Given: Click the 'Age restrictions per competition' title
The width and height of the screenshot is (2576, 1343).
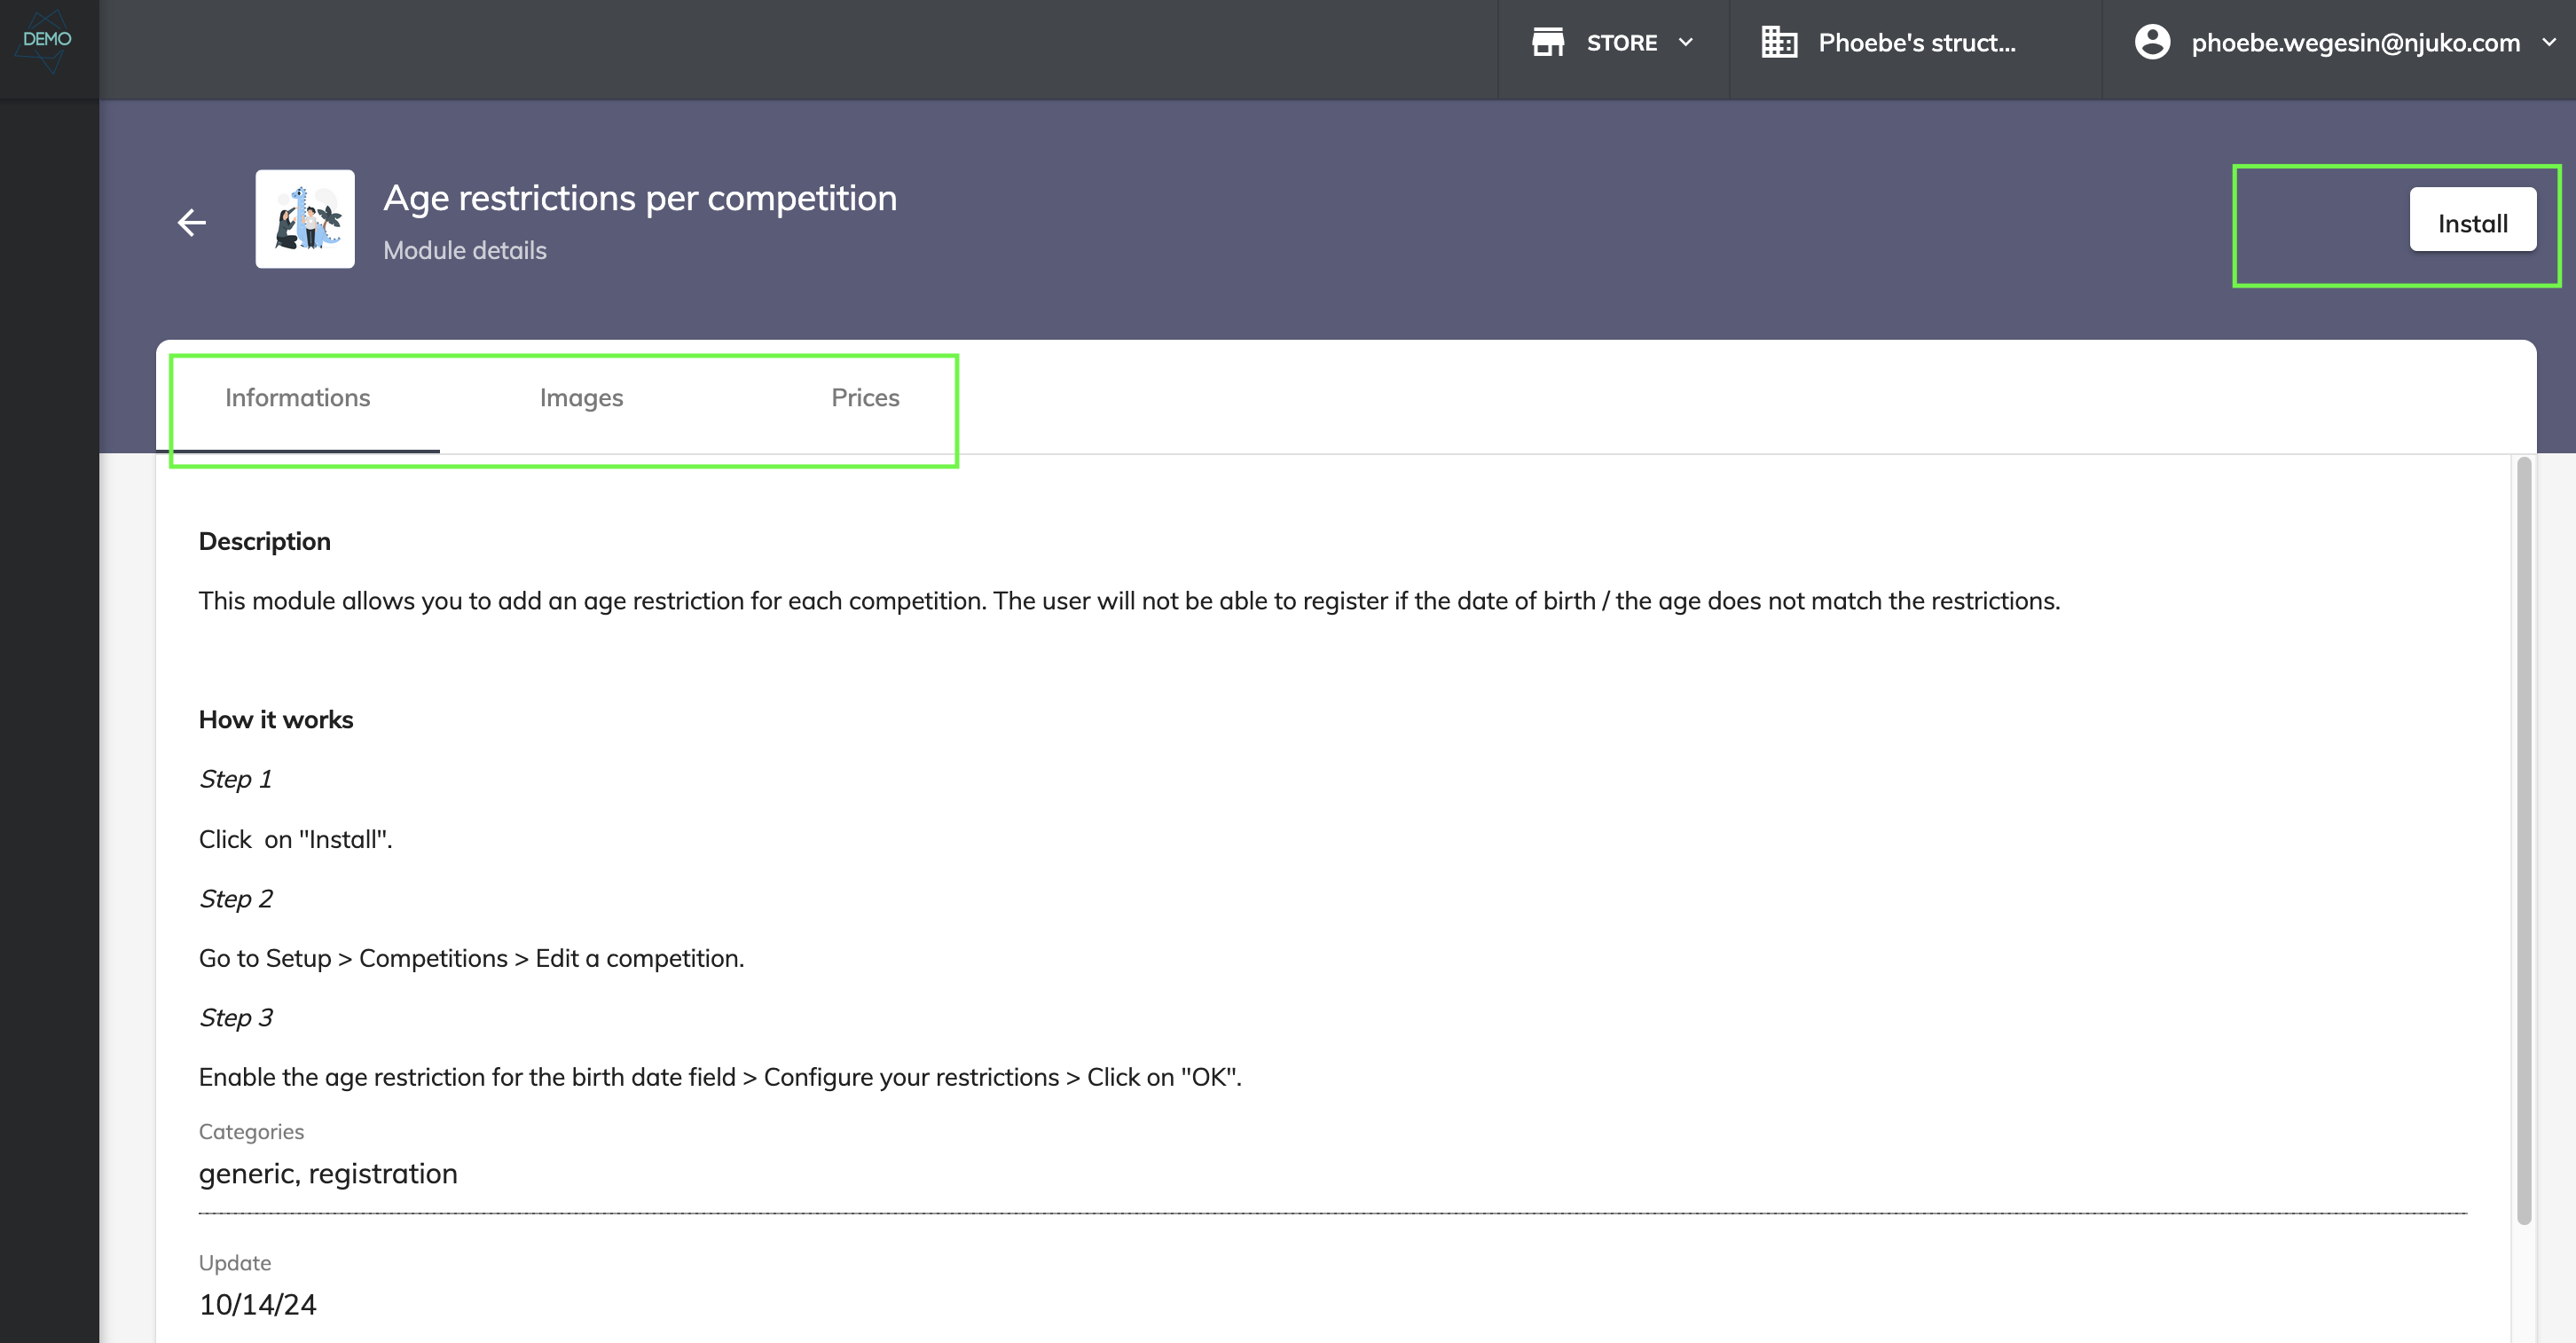Looking at the screenshot, I should pyautogui.click(x=640, y=198).
